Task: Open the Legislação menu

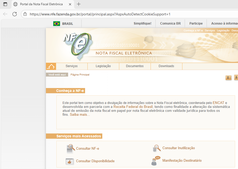Action: (x=103, y=66)
